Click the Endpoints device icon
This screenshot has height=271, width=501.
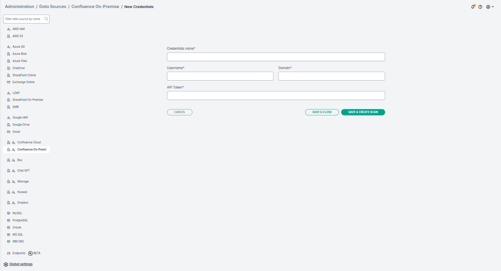(9, 253)
